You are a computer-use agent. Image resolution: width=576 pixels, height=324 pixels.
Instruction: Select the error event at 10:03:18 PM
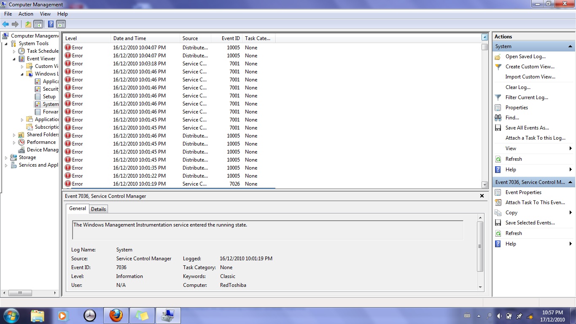(169, 64)
